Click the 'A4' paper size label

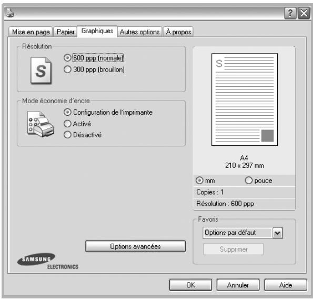[x=244, y=158]
